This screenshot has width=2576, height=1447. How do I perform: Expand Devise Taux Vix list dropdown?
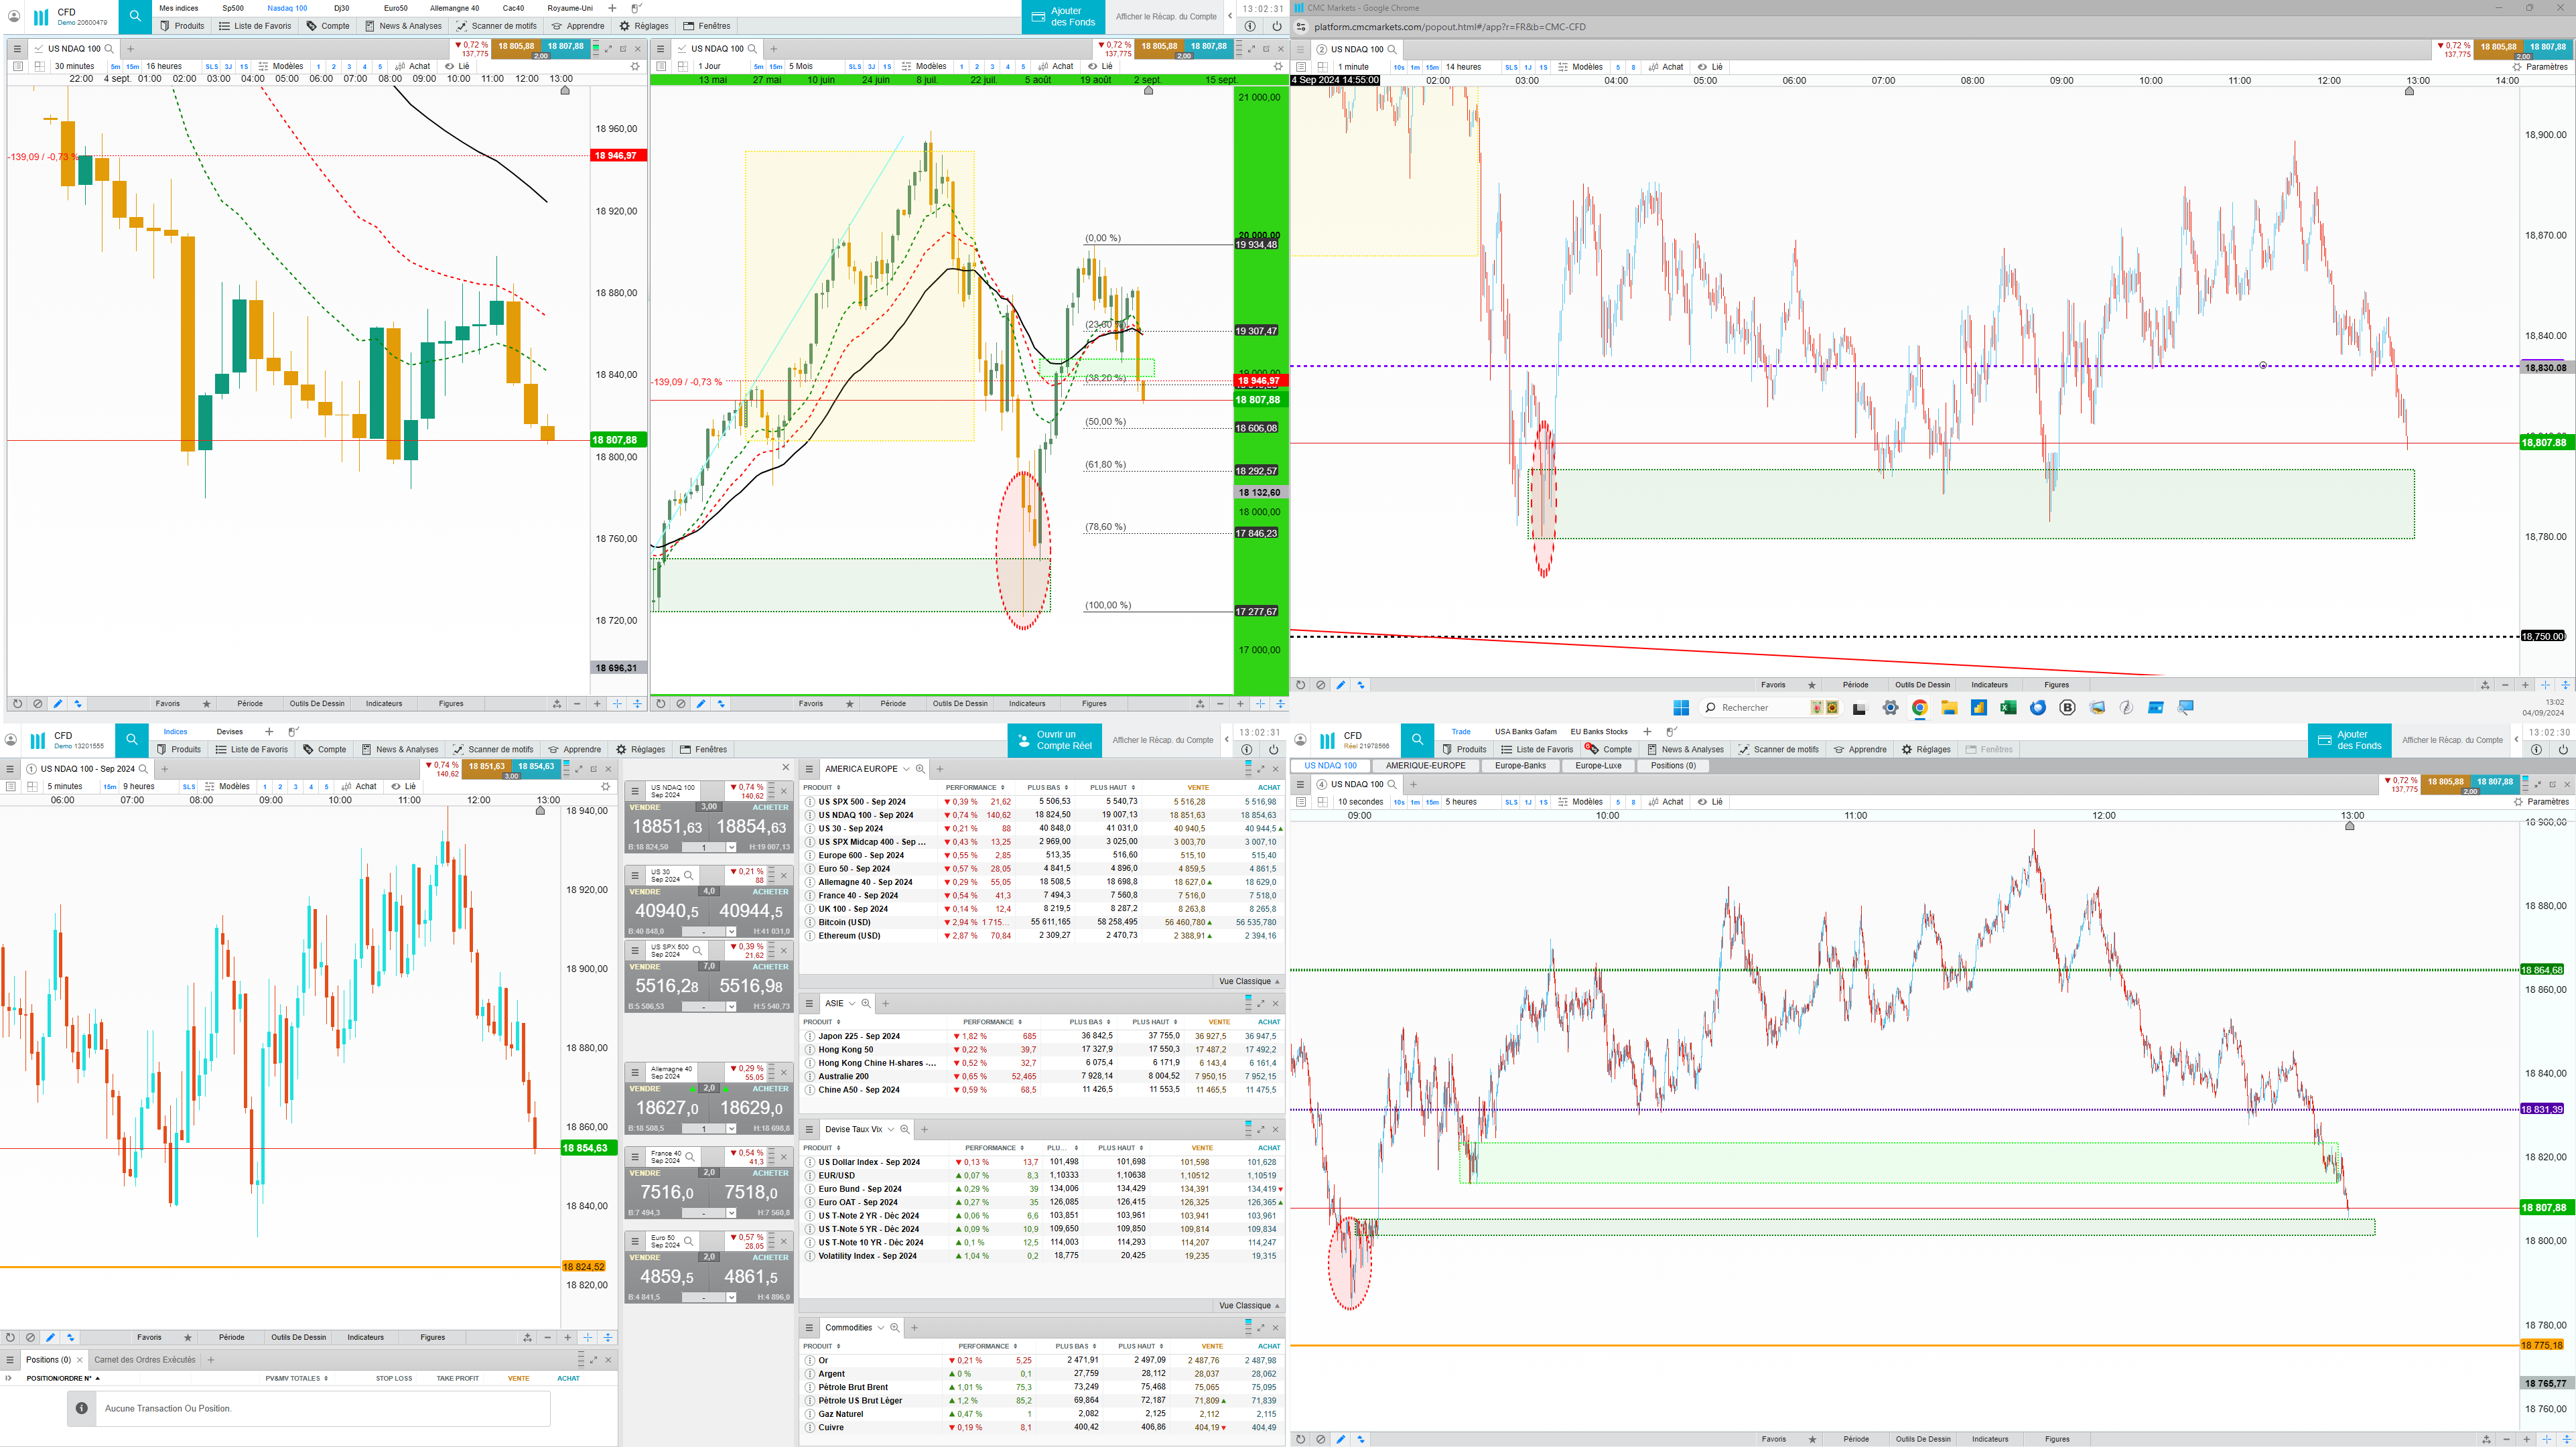tap(890, 1129)
